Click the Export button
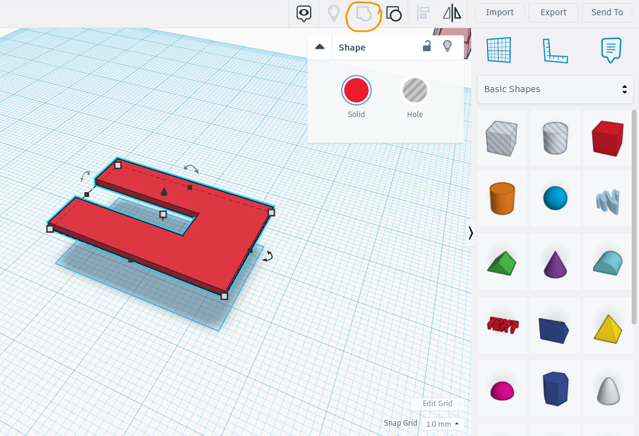Image resolution: width=639 pixels, height=436 pixels. pos(553,13)
